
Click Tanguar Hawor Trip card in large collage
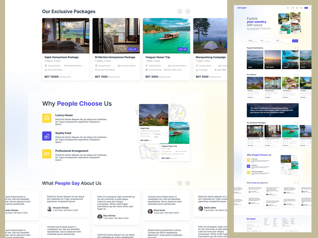175,142
